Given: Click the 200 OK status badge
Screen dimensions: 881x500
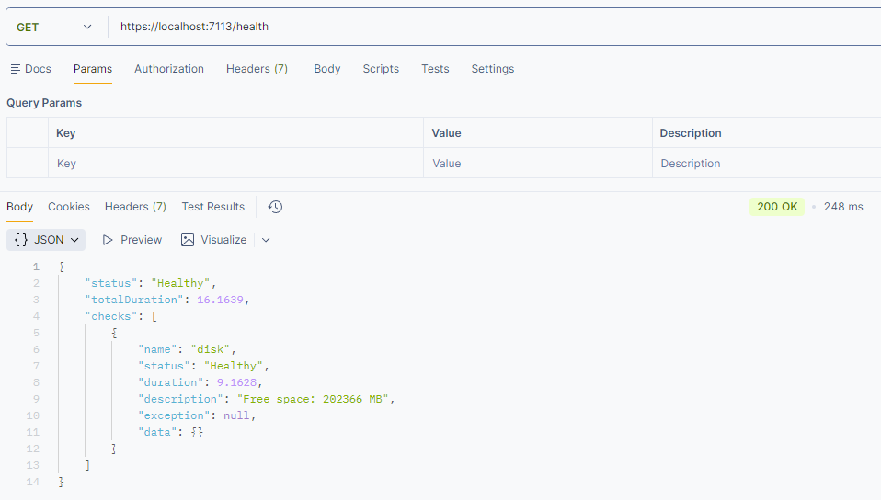Looking at the screenshot, I should point(777,207).
